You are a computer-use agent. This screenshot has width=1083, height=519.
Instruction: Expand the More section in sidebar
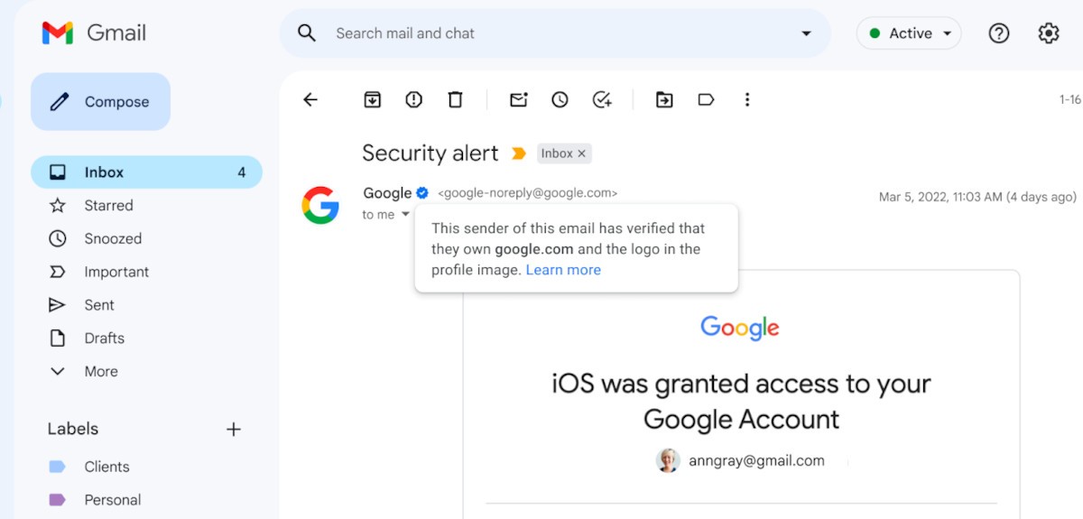pyautogui.click(x=146, y=371)
